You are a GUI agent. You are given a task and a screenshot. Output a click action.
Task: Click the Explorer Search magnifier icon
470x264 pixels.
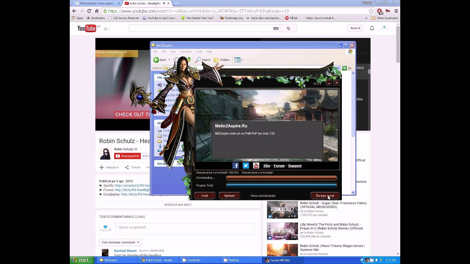198,60
